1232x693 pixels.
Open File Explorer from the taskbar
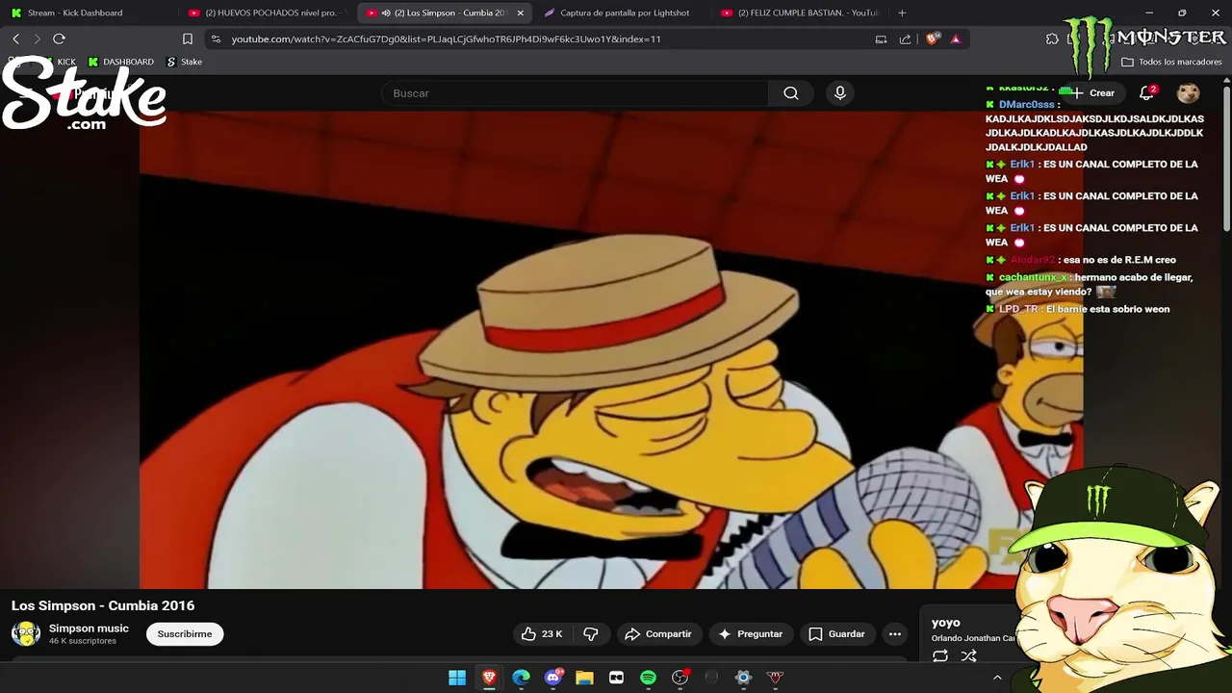tap(584, 678)
